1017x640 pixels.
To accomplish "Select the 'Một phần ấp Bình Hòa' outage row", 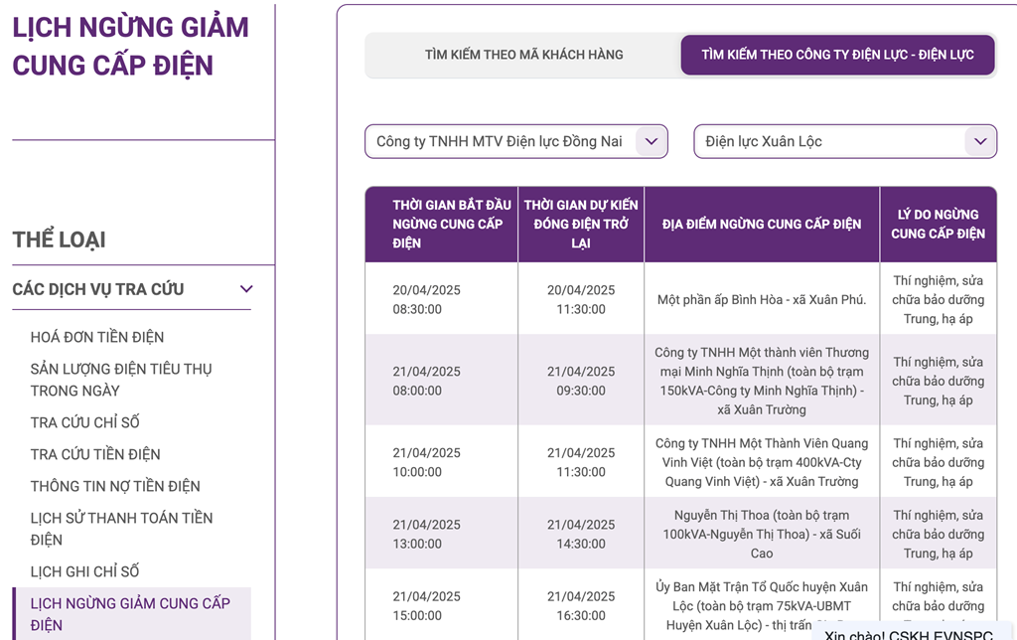I will [x=762, y=299].
